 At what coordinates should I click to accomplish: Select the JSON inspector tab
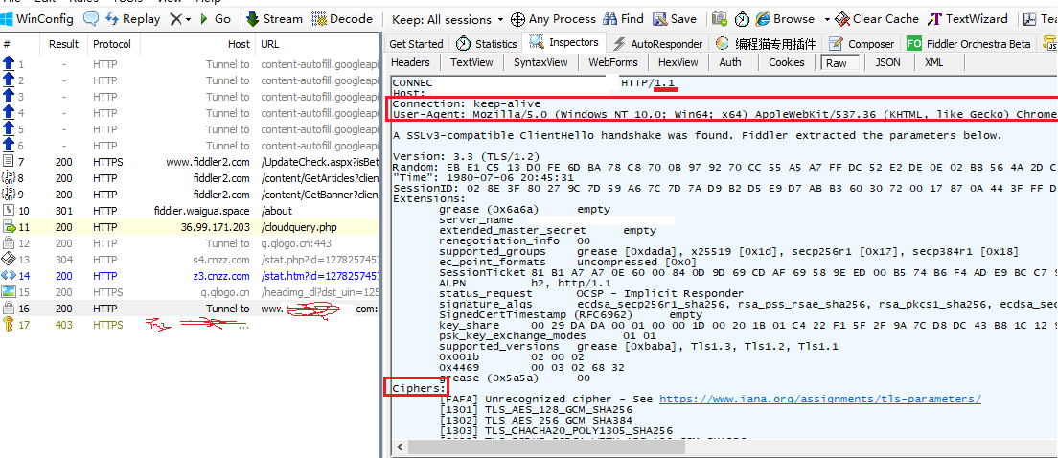pyautogui.click(x=887, y=62)
